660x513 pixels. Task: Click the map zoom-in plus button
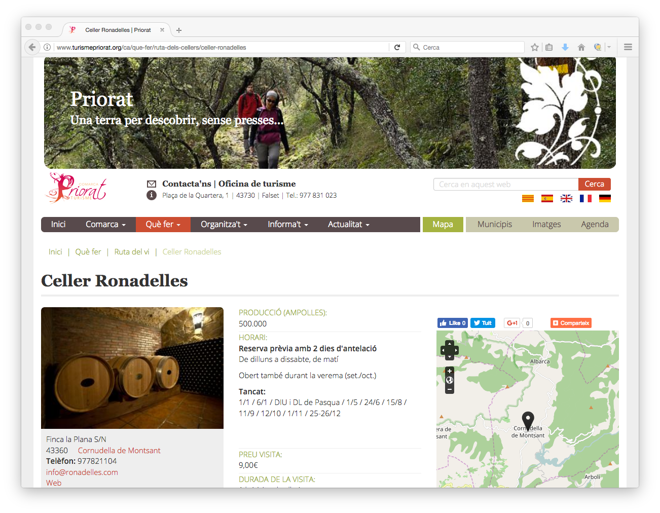(450, 371)
